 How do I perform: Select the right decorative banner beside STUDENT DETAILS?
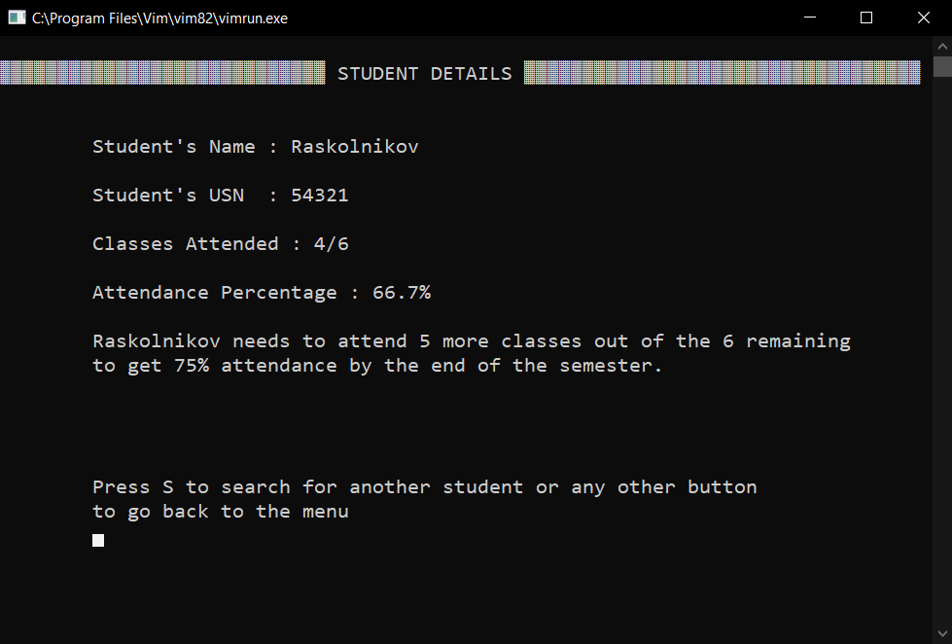[x=722, y=73]
